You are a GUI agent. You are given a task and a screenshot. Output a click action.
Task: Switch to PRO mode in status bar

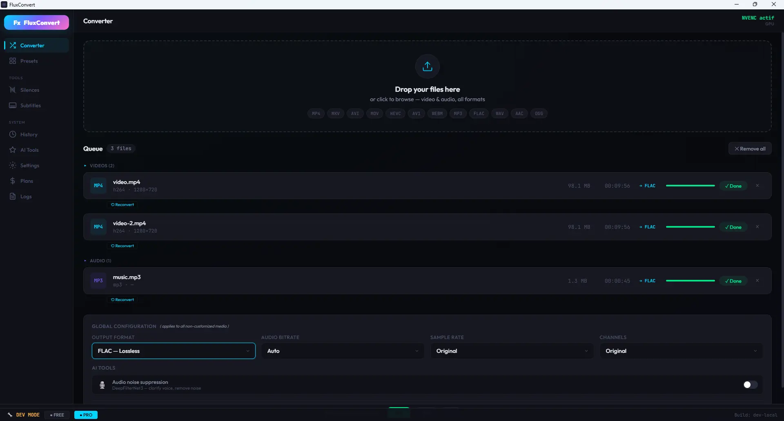86,415
